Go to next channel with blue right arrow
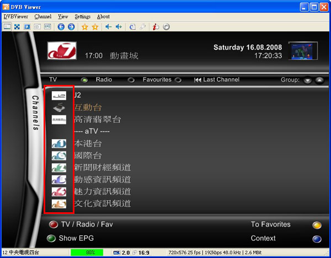The image size is (331, 258). (71, 26)
